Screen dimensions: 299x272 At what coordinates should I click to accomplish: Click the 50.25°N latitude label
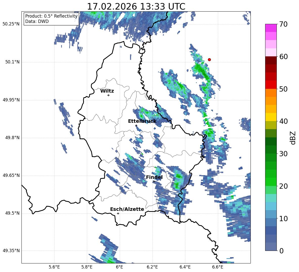(x=11, y=24)
